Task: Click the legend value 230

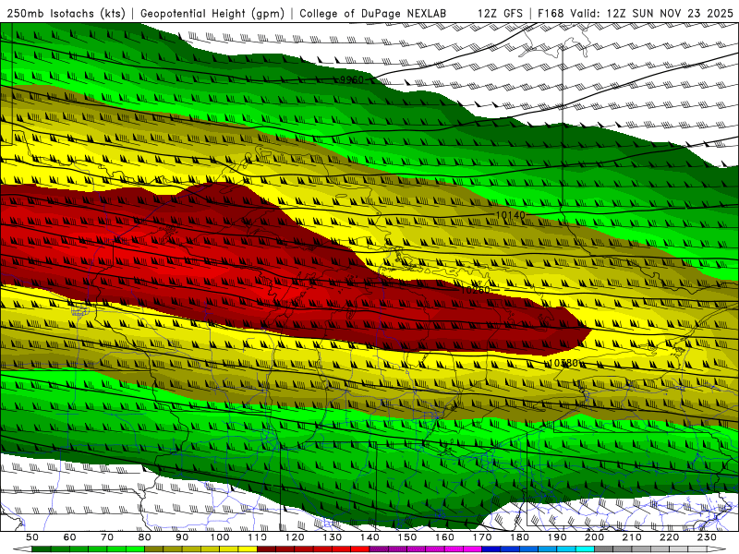Action: [x=707, y=537]
